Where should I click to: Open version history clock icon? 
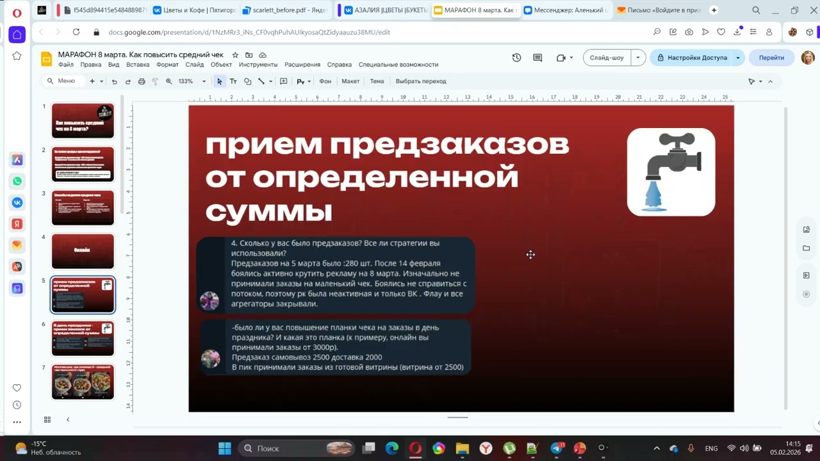(x=516, y=58)
